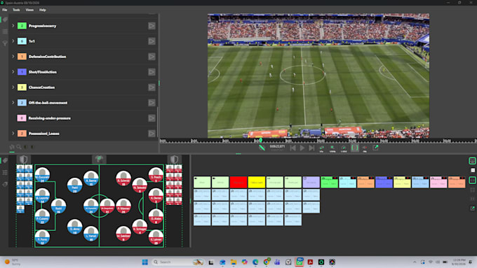Open the File menu
The width and height of the screenshot is (477, 268).
[x=5, y=10]
